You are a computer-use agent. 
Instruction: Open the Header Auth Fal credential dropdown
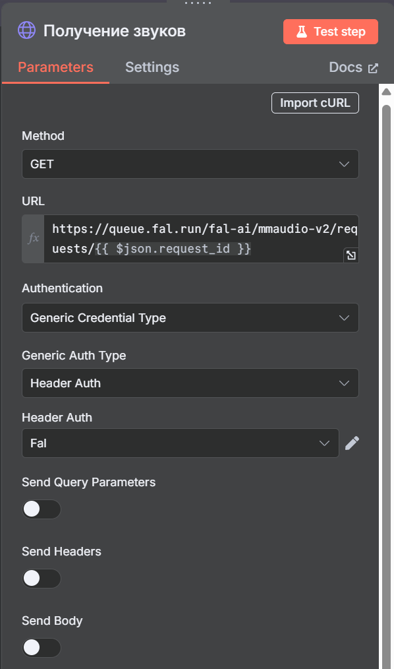coord(181,443)
